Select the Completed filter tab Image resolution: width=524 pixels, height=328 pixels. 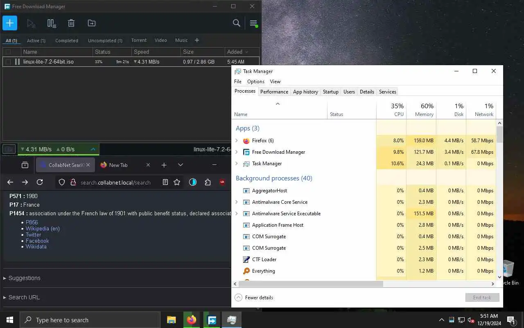click(x=67, y=41)
